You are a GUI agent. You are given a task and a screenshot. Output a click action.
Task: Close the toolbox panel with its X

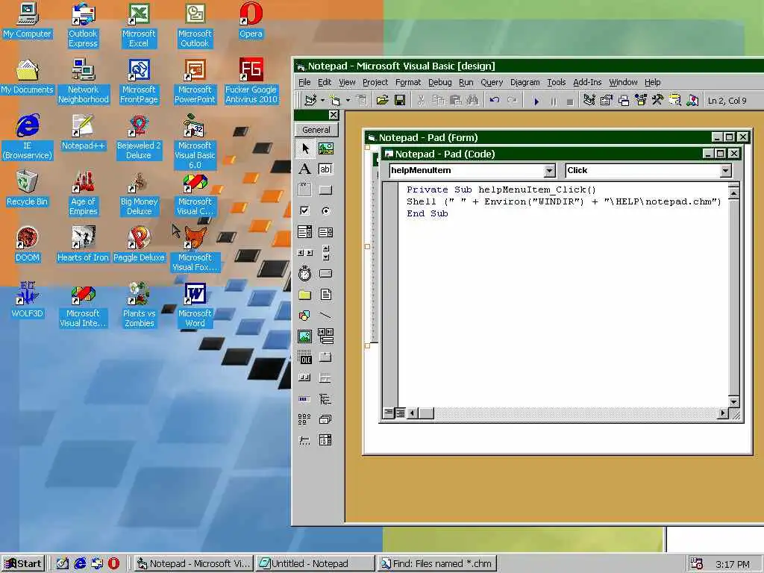click(x=334, y=115)
